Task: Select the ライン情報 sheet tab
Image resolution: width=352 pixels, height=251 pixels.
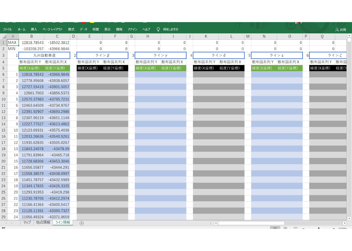Action: click(x=63, y=222)
